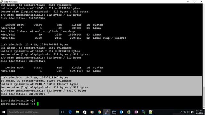This screenshot has width=205, height=115.
Task: Click the 'Disk /dev/sdb: 12.9 GB' line
Action: point(34,44)
